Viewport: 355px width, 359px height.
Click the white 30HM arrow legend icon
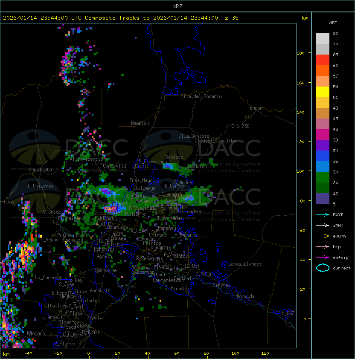[323, 225]
